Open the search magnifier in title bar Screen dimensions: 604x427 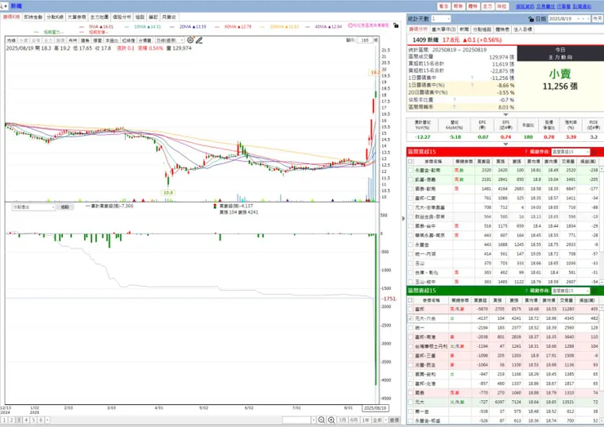tap(2, 6)
